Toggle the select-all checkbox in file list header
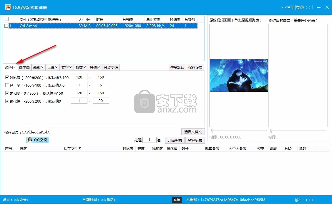332x204 pixels. tap(6, 19)
